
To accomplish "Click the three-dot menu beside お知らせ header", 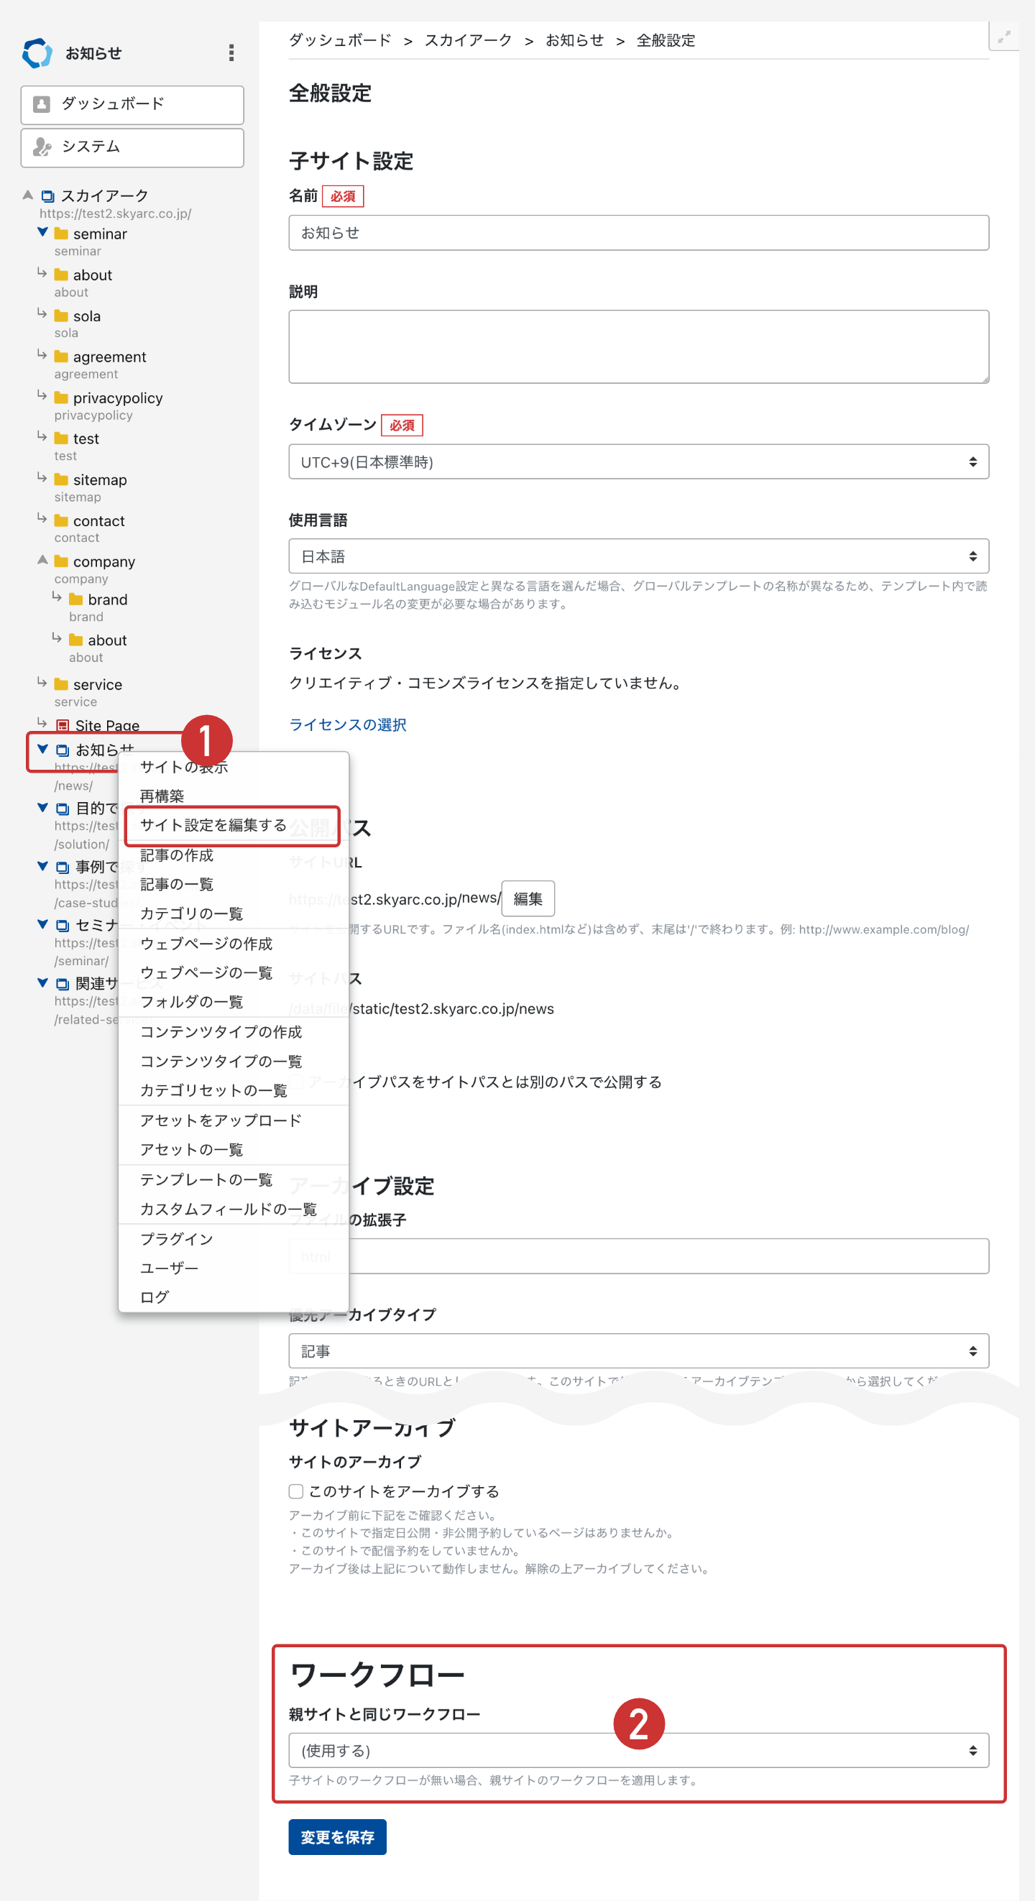I will click(x=231, y=52).
